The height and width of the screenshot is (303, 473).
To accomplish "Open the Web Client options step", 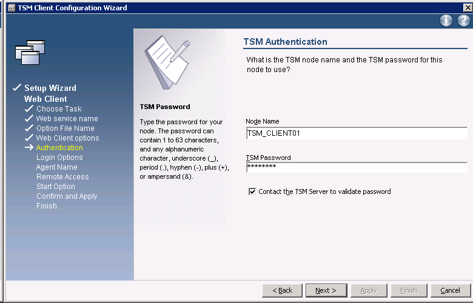I will point(67,138).
